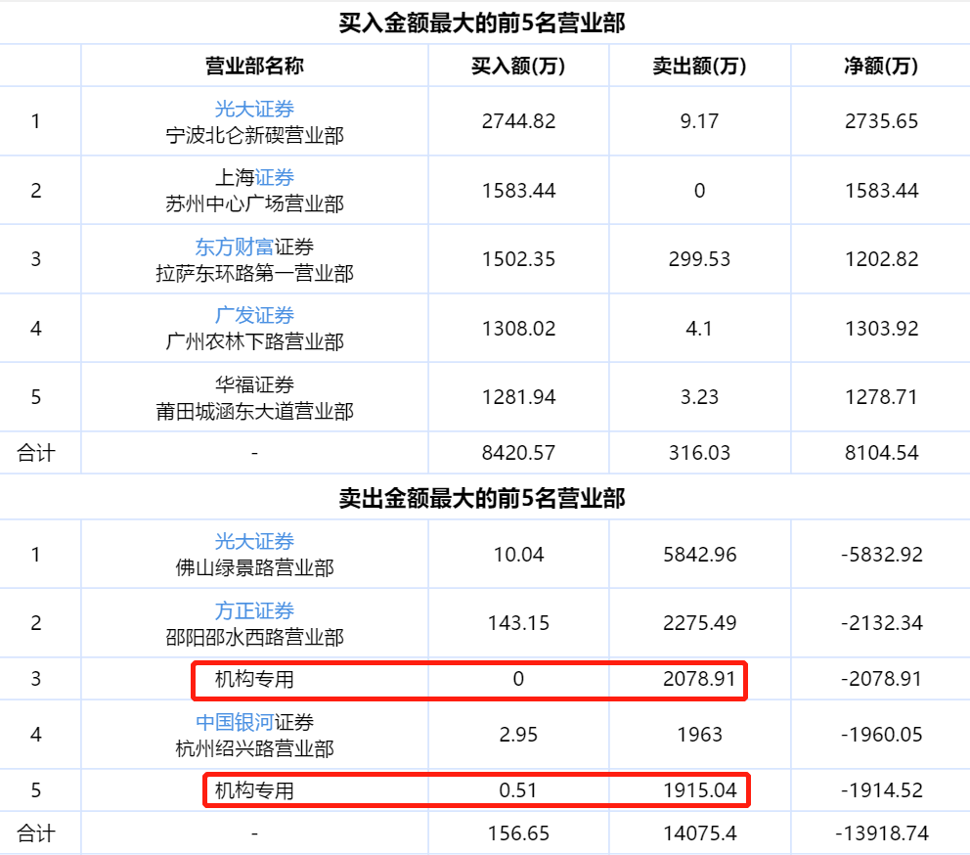This screenshot has height=855, width=970.
Task: Click 光大证券 link above 佛山绿景路营业部
Action: [254, 541]
